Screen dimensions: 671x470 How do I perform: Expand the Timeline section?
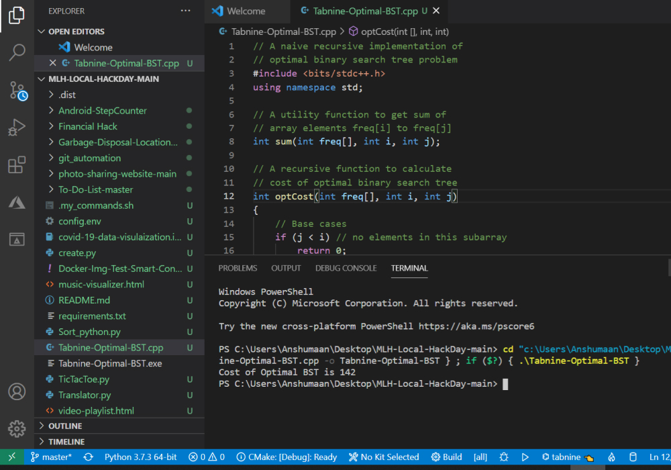[x=66, y=442]
